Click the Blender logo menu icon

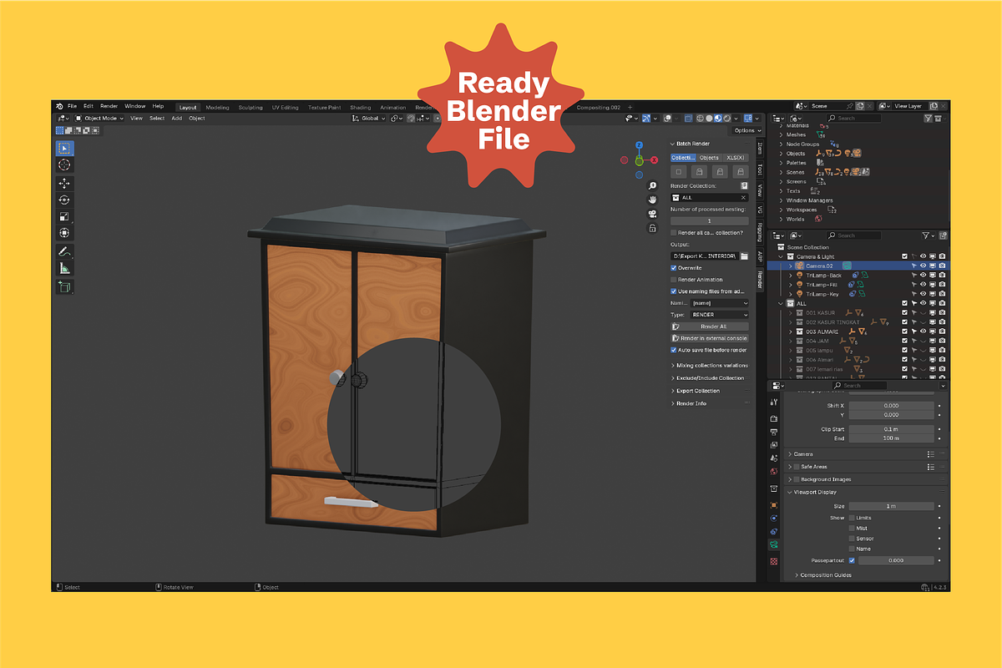(x=59, y=106)
